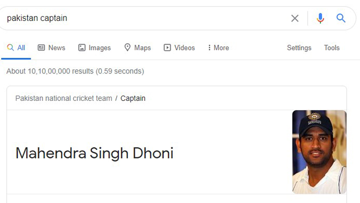Screen dimensions: 360x203
Task: Click the About 10,10,00,000 results text
Action: pyautogui.click(x=75, y=71)
